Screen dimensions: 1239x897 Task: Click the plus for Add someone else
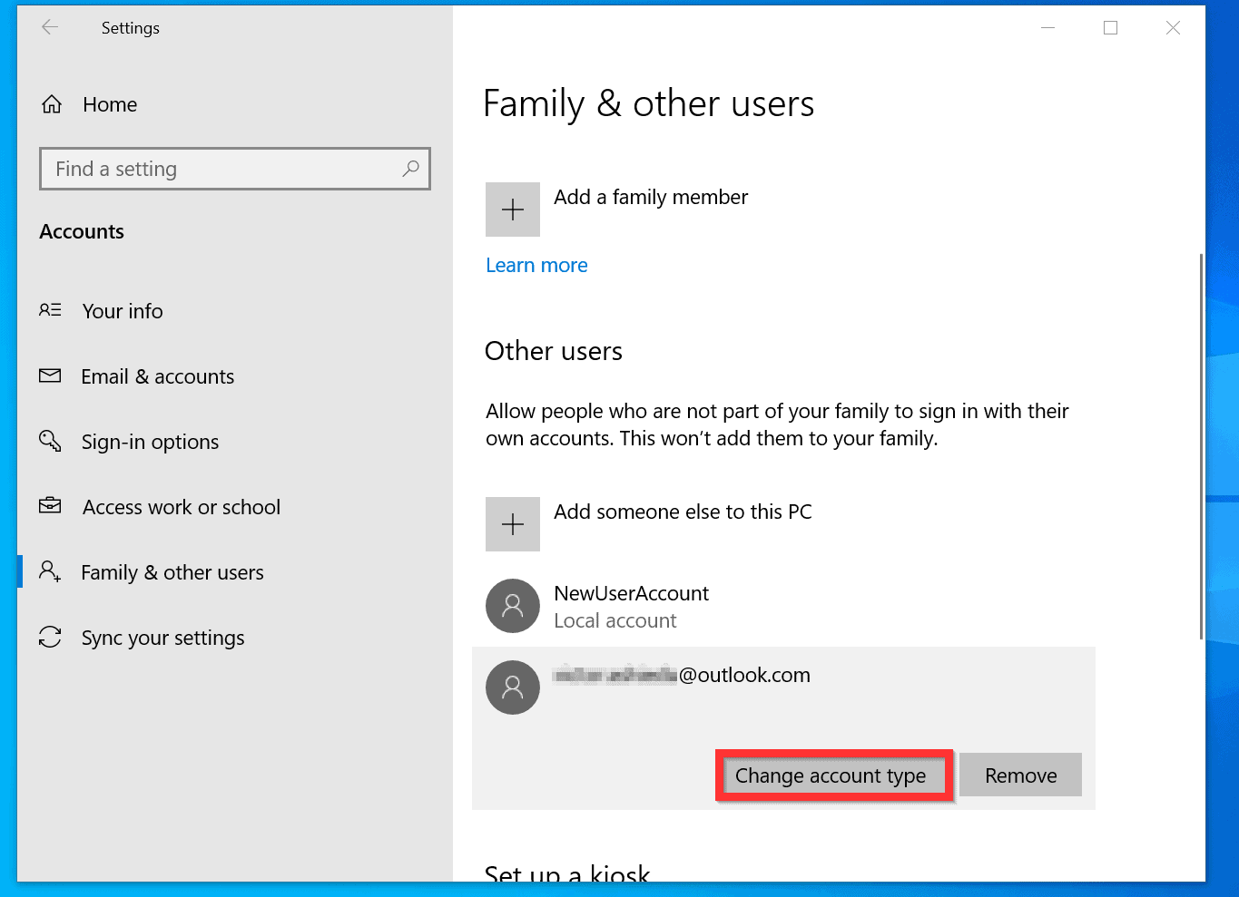pos(513,524)
